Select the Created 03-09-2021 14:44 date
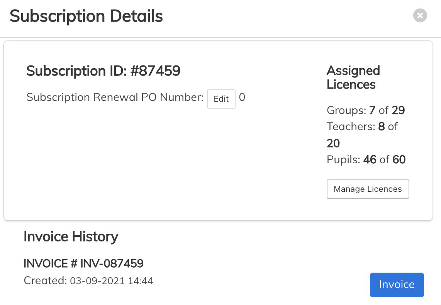441x305 pixels. (x=88, y=281)
